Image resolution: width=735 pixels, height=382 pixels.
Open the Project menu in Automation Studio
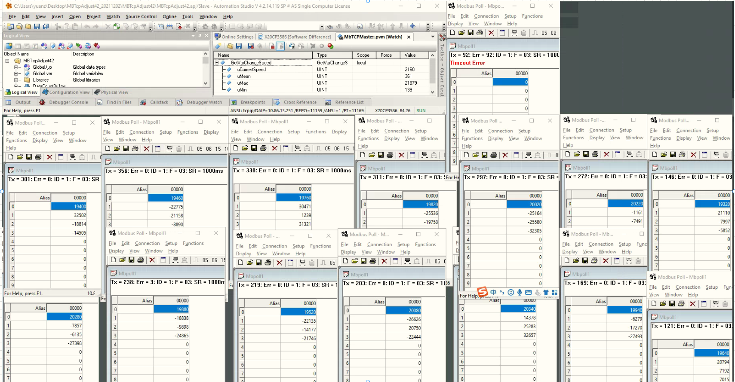(x=93, y=17)
